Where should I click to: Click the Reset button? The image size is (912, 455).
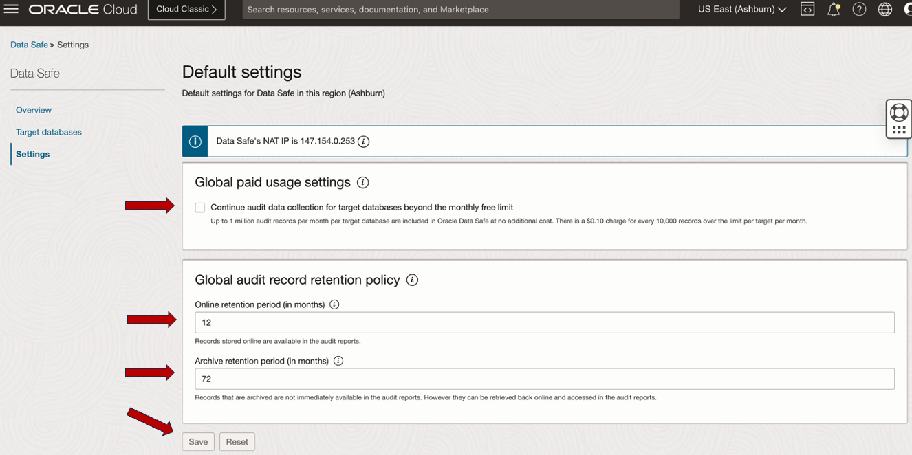coord(237,442)
